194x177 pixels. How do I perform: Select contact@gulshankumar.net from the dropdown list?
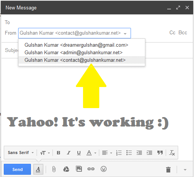(x=82, y=60)
